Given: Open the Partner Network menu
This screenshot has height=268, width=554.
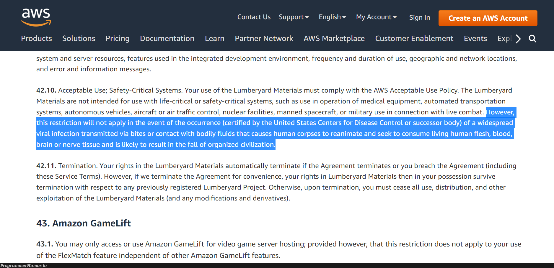Looking at the screenshot, I should pyautogui.click(x=264, y=39).
